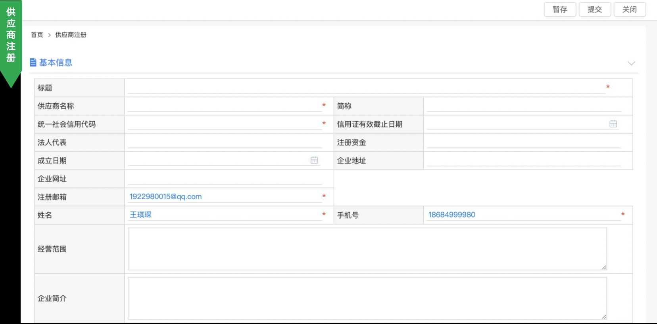The width and height of the screenshot is (657, 324).
Task: Click into the 简称 field
Action: [524, 106]
